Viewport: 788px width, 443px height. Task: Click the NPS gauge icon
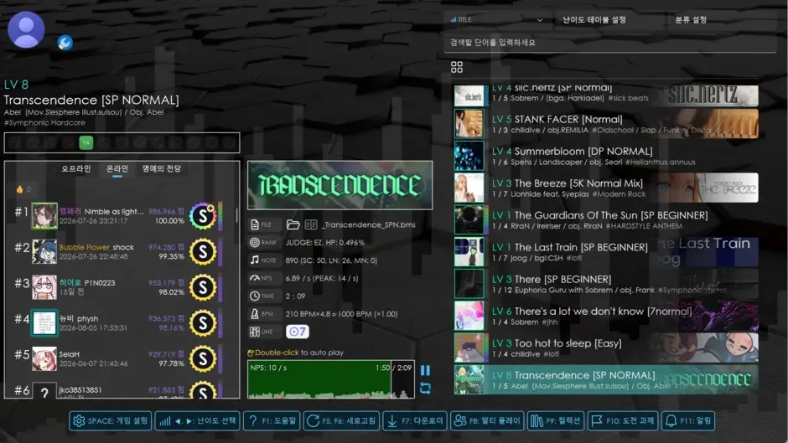(x=255, y=278)
